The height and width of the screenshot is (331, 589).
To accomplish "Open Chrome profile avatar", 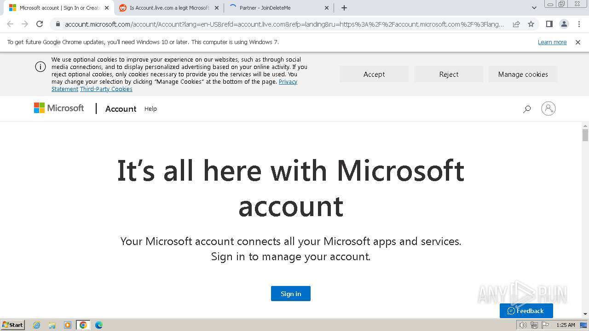I will click(x=564, y=24).
